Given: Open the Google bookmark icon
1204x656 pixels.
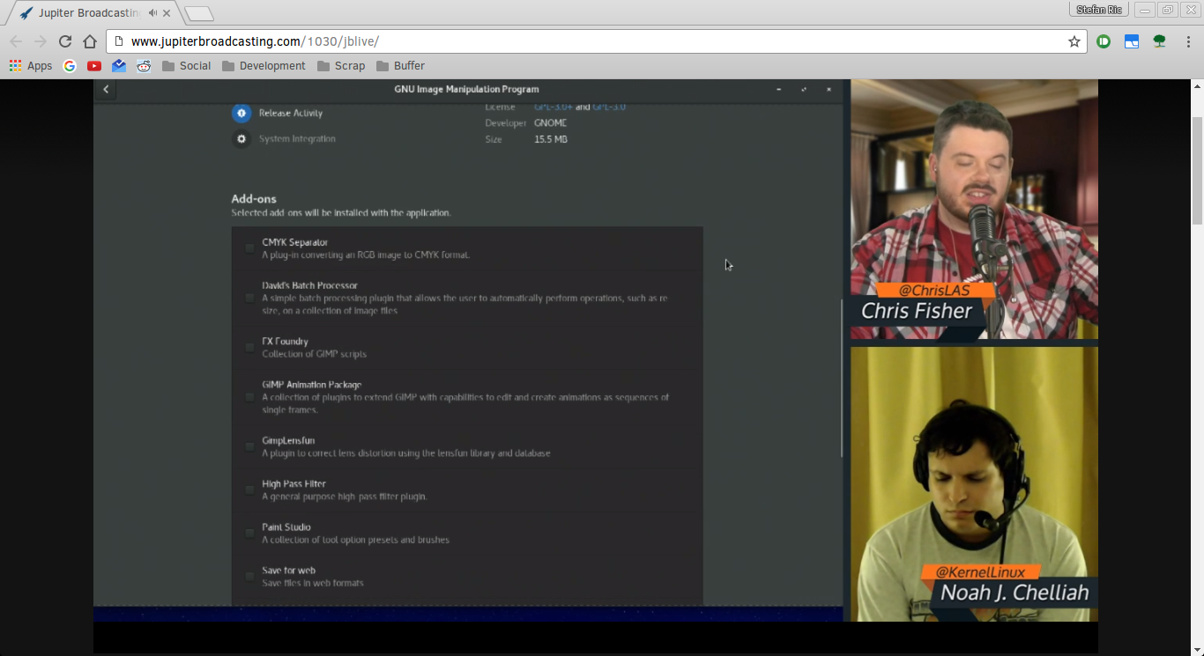Looking at the screenshot, I should [x=70, y=66].
